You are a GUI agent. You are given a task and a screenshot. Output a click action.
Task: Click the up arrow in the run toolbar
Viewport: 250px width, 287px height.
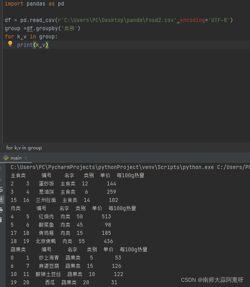click(x=1, y=169)
